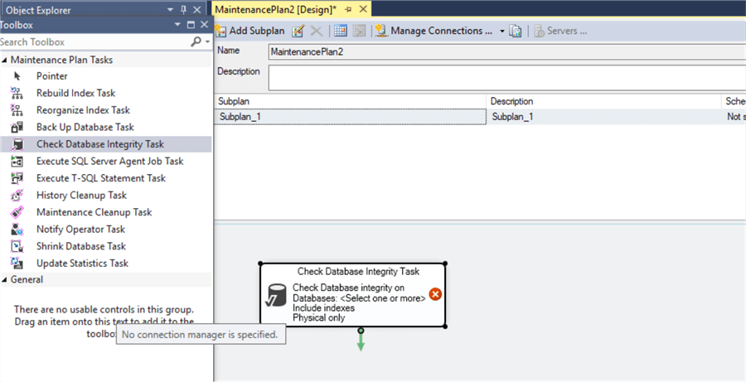Screen dimensions: 746x382
Task: Expand the Manage Connections dropdown arrow
Action: [x=501, y=31]
